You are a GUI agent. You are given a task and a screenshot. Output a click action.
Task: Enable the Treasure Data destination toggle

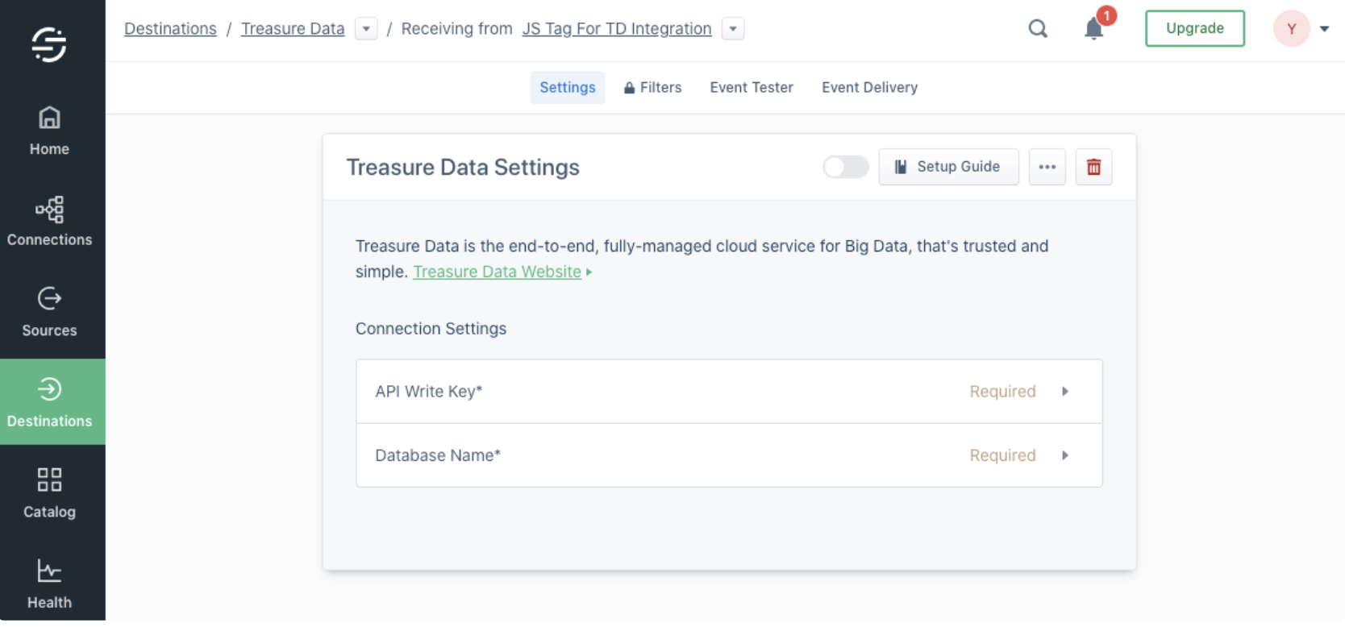pos(845,167)
